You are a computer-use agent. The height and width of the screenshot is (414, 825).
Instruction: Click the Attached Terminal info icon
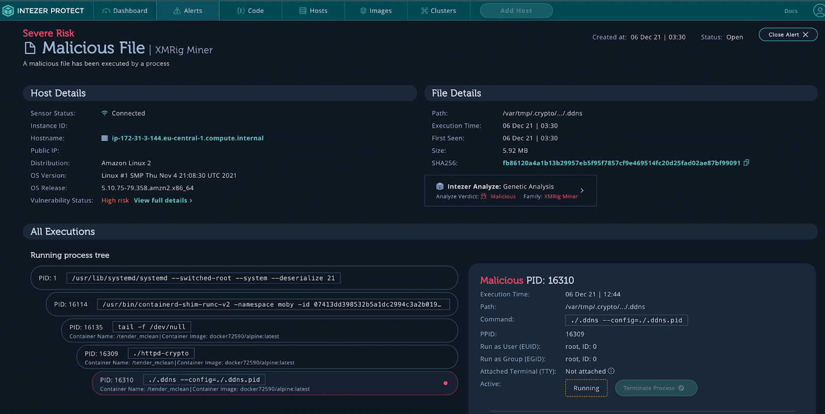click(x=611, y=371)
